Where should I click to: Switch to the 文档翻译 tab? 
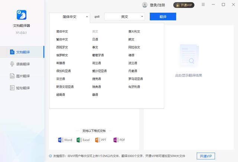[22, 52]
